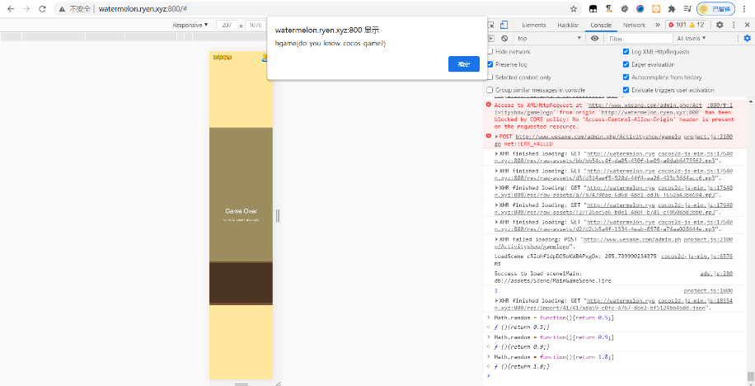Click the eye icon to create live expression

(595, 38)
